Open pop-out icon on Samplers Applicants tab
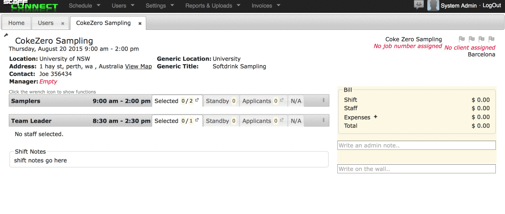The height and width of the screenshot is (214, 505). coord(282,100)
